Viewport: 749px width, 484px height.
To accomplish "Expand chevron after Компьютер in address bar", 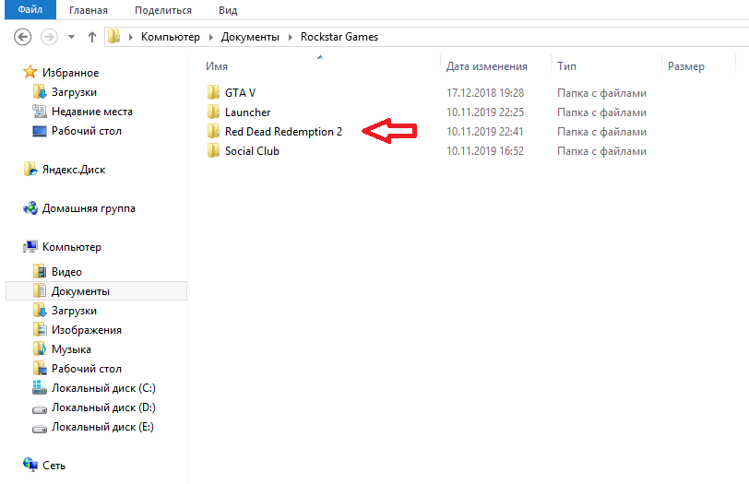I will (210, 37).
